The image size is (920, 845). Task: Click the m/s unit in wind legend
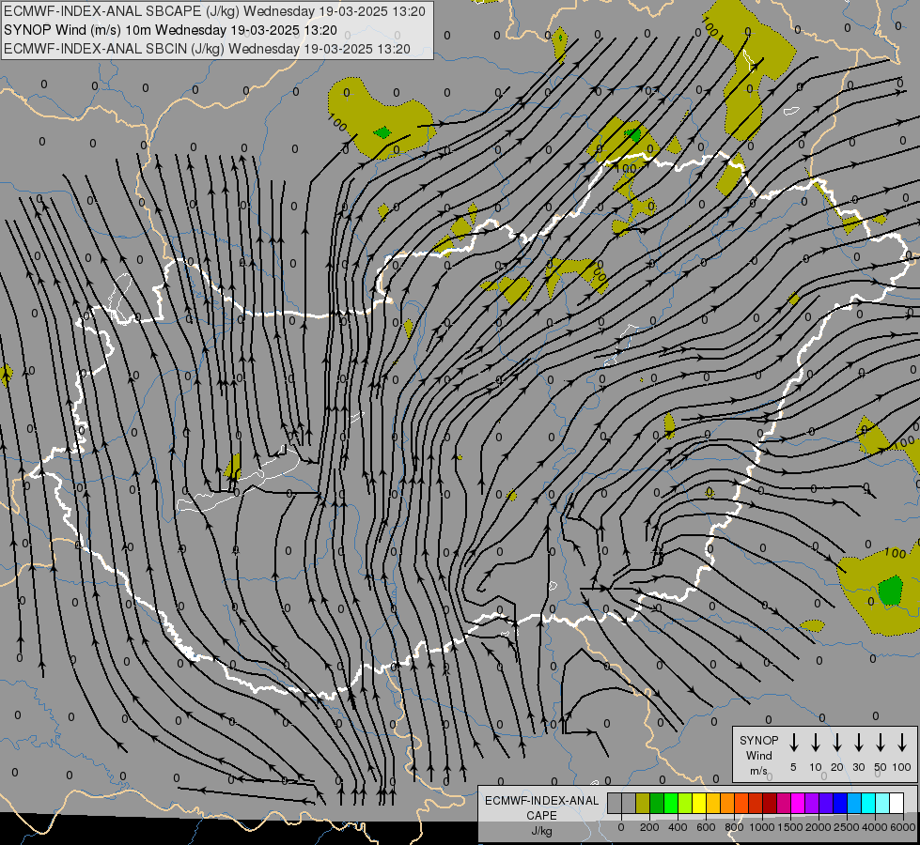[758, 771]
